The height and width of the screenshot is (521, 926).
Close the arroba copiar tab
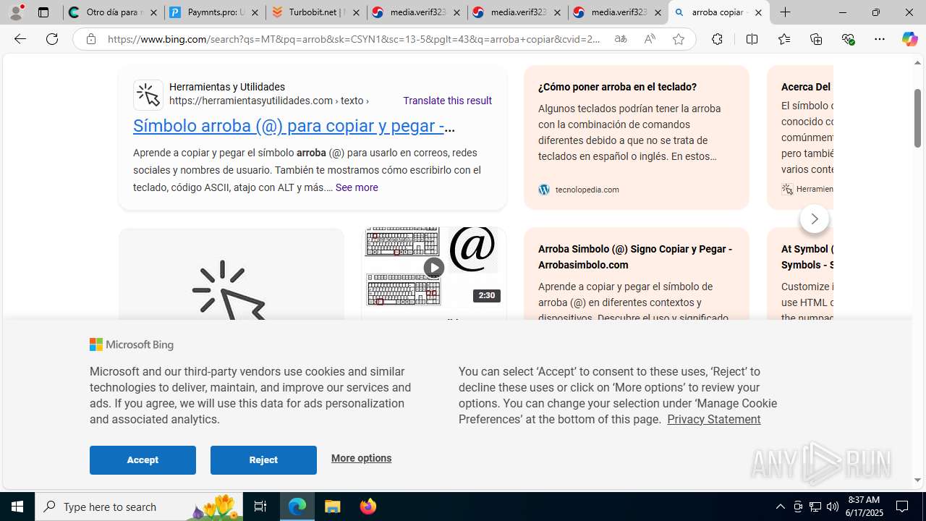coord(758,12)
